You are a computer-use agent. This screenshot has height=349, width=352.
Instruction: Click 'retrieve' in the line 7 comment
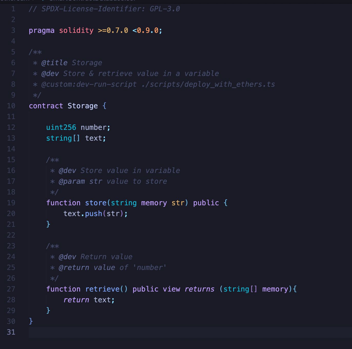click(115, 74)
